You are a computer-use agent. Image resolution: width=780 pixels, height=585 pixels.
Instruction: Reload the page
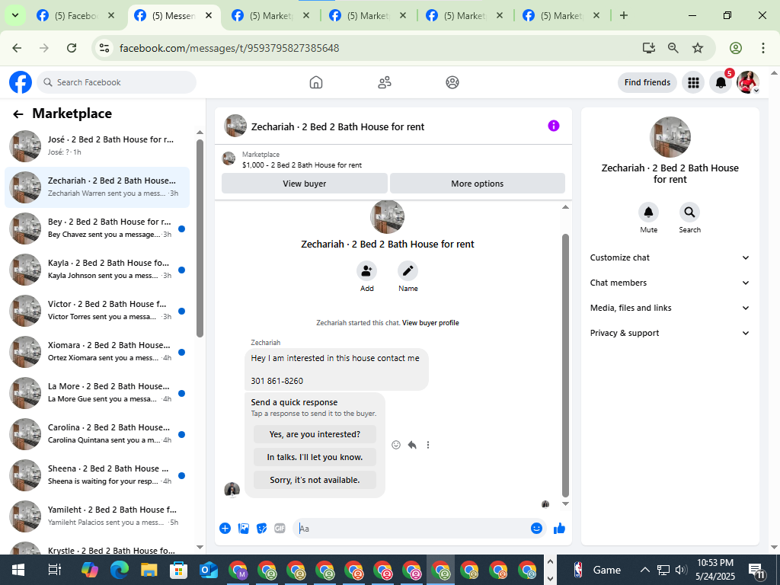tap(72, 48)
